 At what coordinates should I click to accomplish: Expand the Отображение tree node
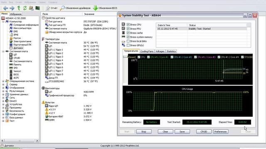[3, 88]
